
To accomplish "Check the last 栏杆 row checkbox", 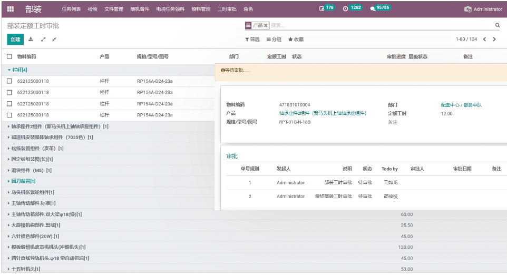I will point(9,115).
